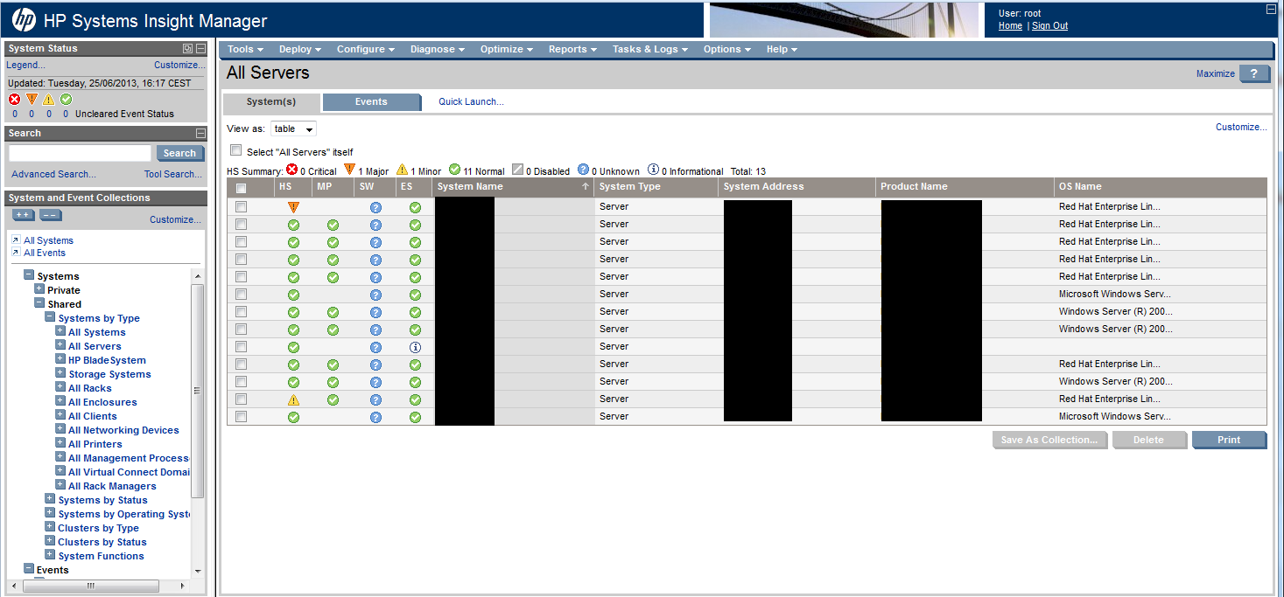The image size is (1284, 597).
Task: Click the Critical icon in the HS Summary line
Action: [292, 170]
